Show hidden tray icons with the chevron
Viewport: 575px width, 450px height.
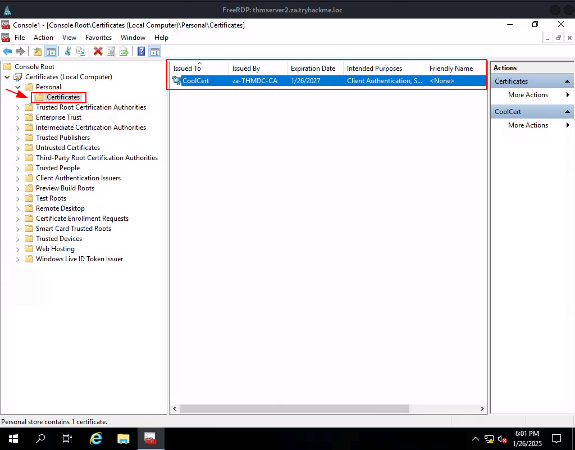475,439
